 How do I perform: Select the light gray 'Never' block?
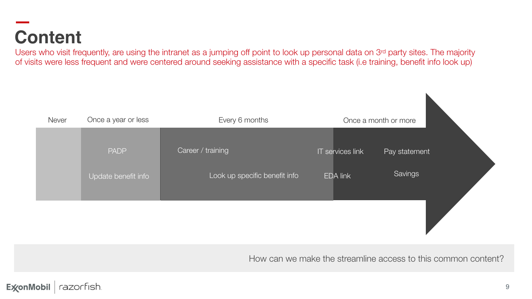pyautogui.click(x=58, y=164)
